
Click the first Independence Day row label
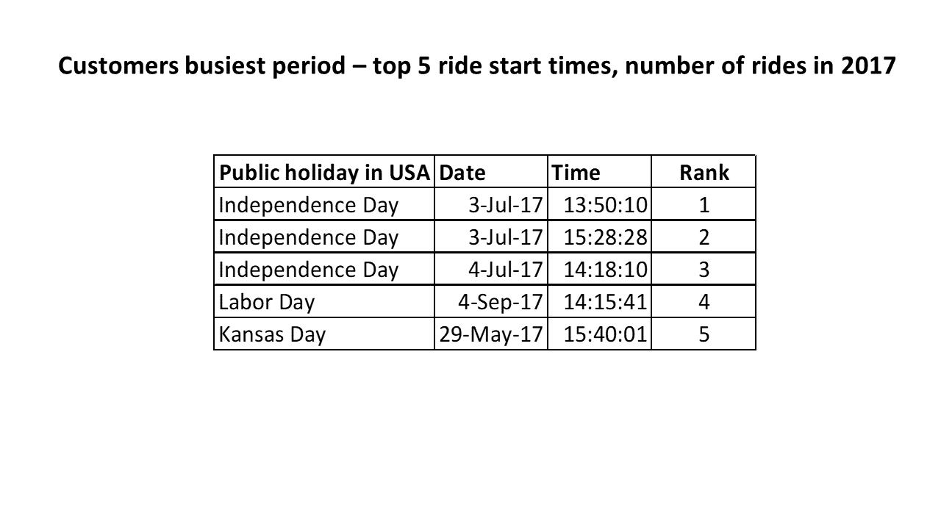(x=325, y=204)
